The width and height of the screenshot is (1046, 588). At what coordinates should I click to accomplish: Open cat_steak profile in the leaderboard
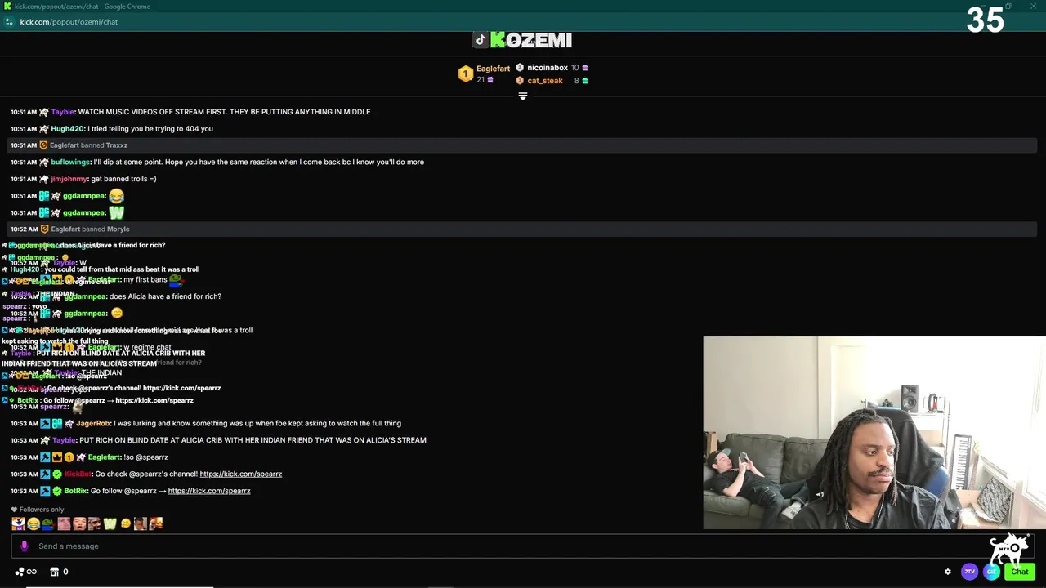coord(545,81)
